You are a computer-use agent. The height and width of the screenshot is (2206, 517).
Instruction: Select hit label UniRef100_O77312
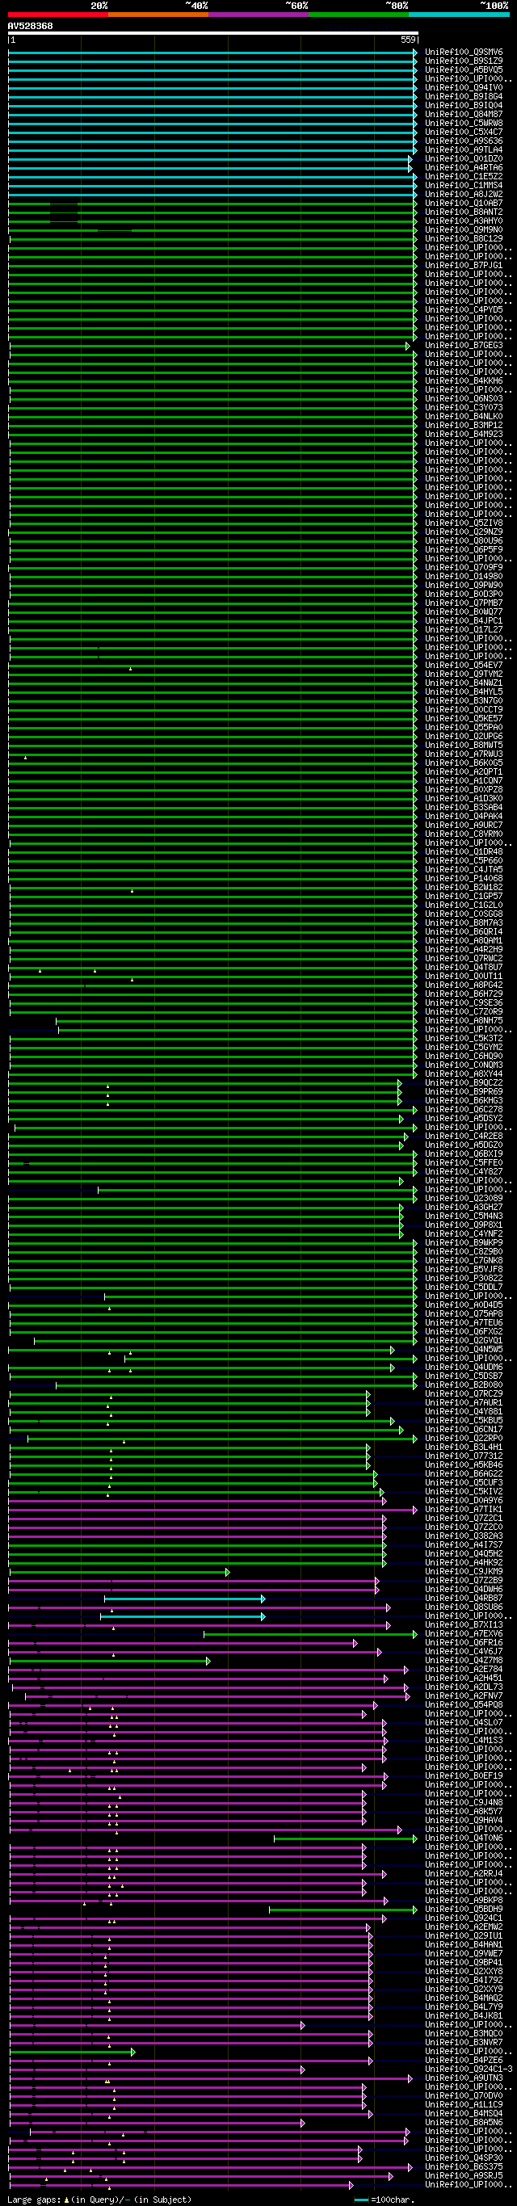pyautogui.click(x=463, y=1456)
